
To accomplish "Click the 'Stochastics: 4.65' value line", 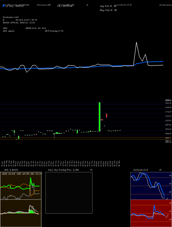I will pyautogui.click(x=11, y=17).
